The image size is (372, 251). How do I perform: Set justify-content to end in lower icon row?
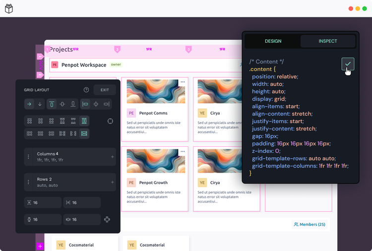[x=51, y=133]
